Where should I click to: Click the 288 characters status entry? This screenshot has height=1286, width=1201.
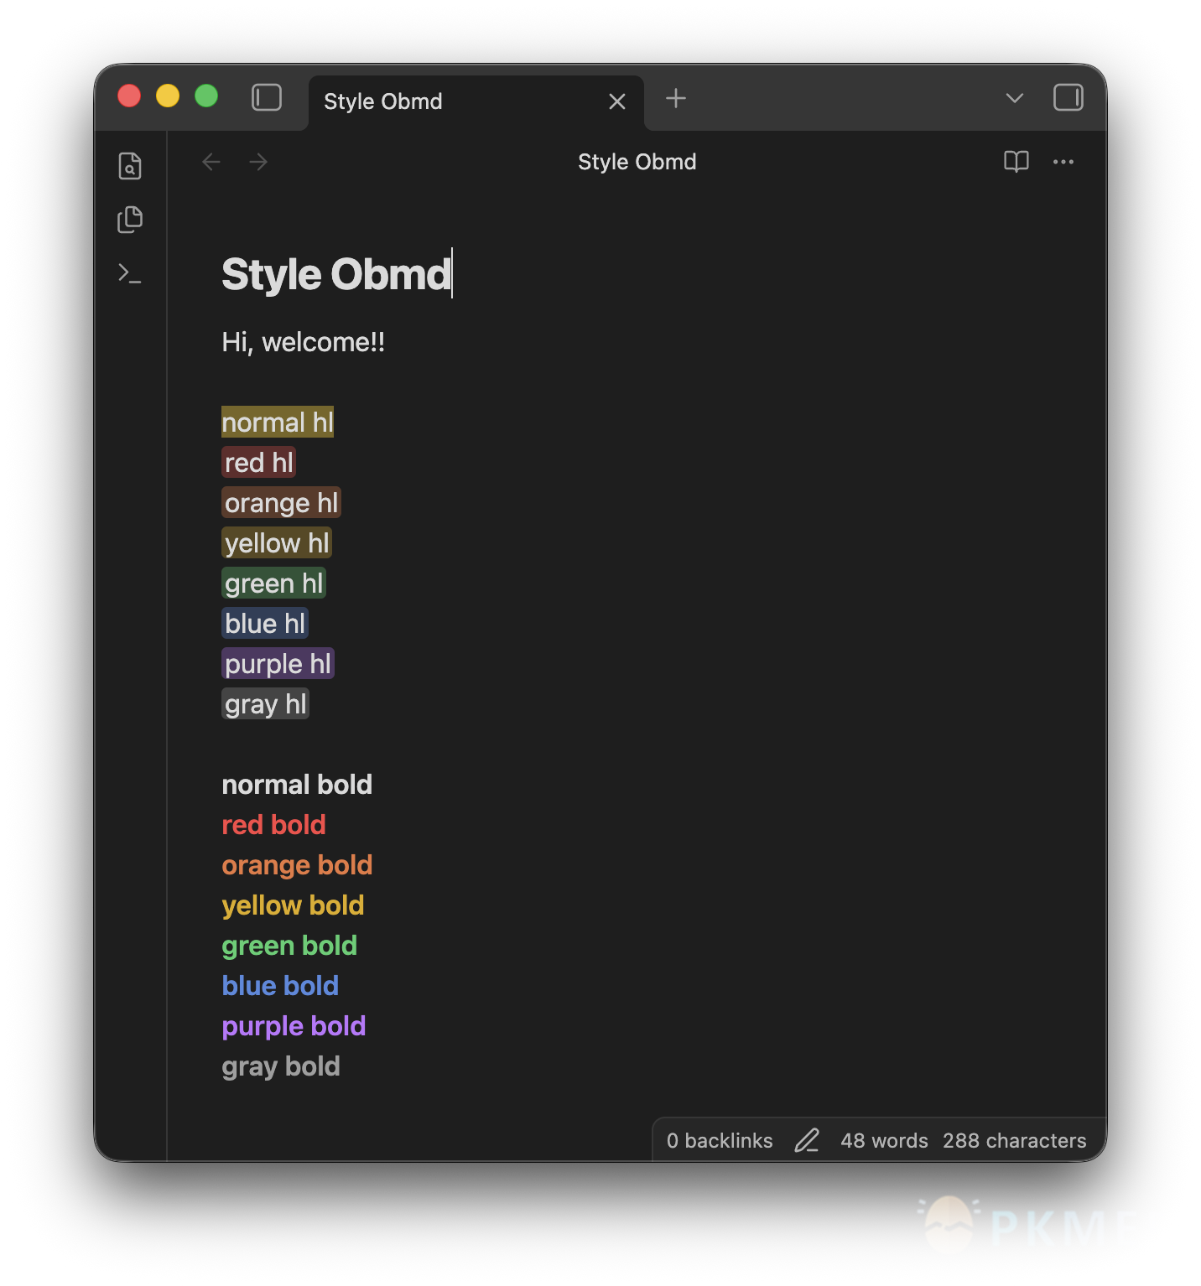(x=1014, y=1140)
